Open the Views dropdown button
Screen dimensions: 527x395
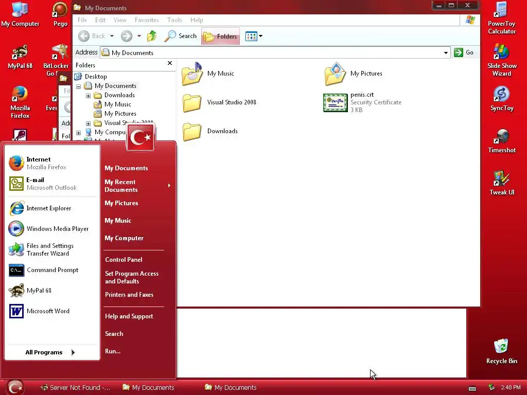point(254,36)
